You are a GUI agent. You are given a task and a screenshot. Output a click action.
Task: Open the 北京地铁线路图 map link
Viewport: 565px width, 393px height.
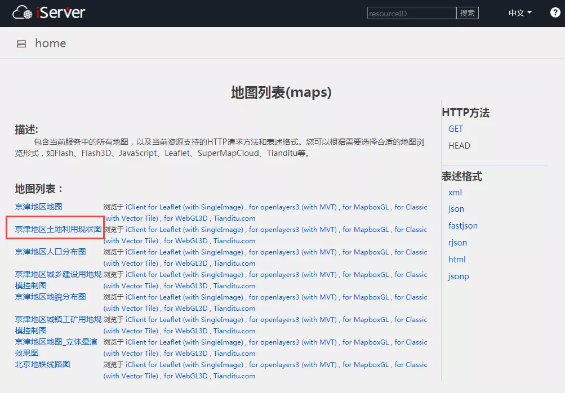42,364
